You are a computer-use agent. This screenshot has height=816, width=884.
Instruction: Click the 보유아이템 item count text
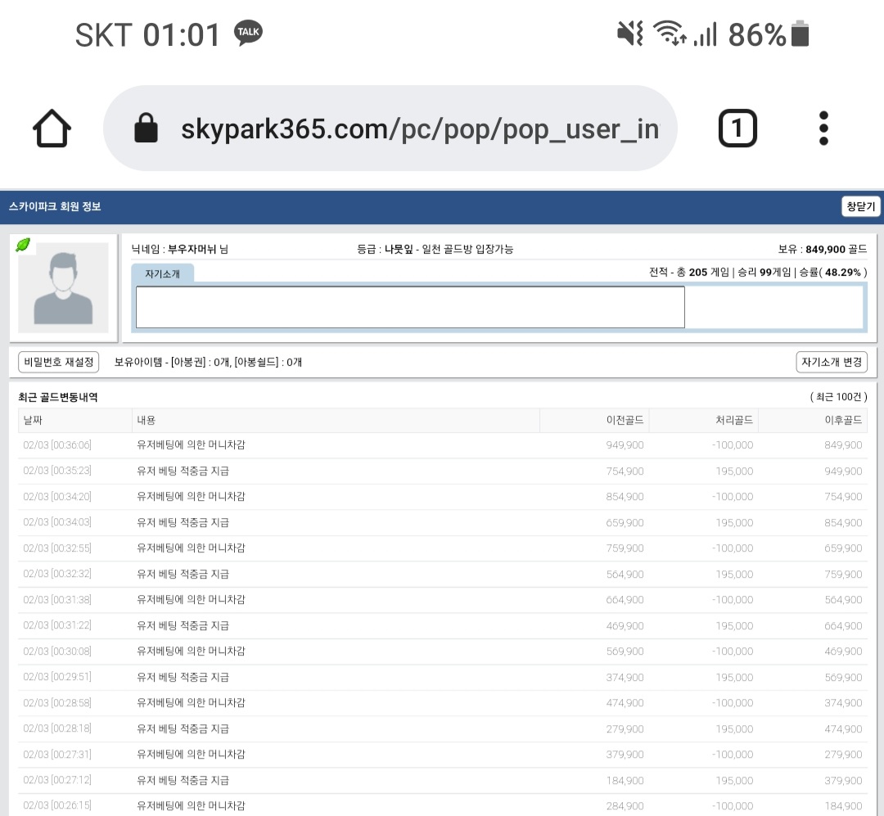click(208, 362)
